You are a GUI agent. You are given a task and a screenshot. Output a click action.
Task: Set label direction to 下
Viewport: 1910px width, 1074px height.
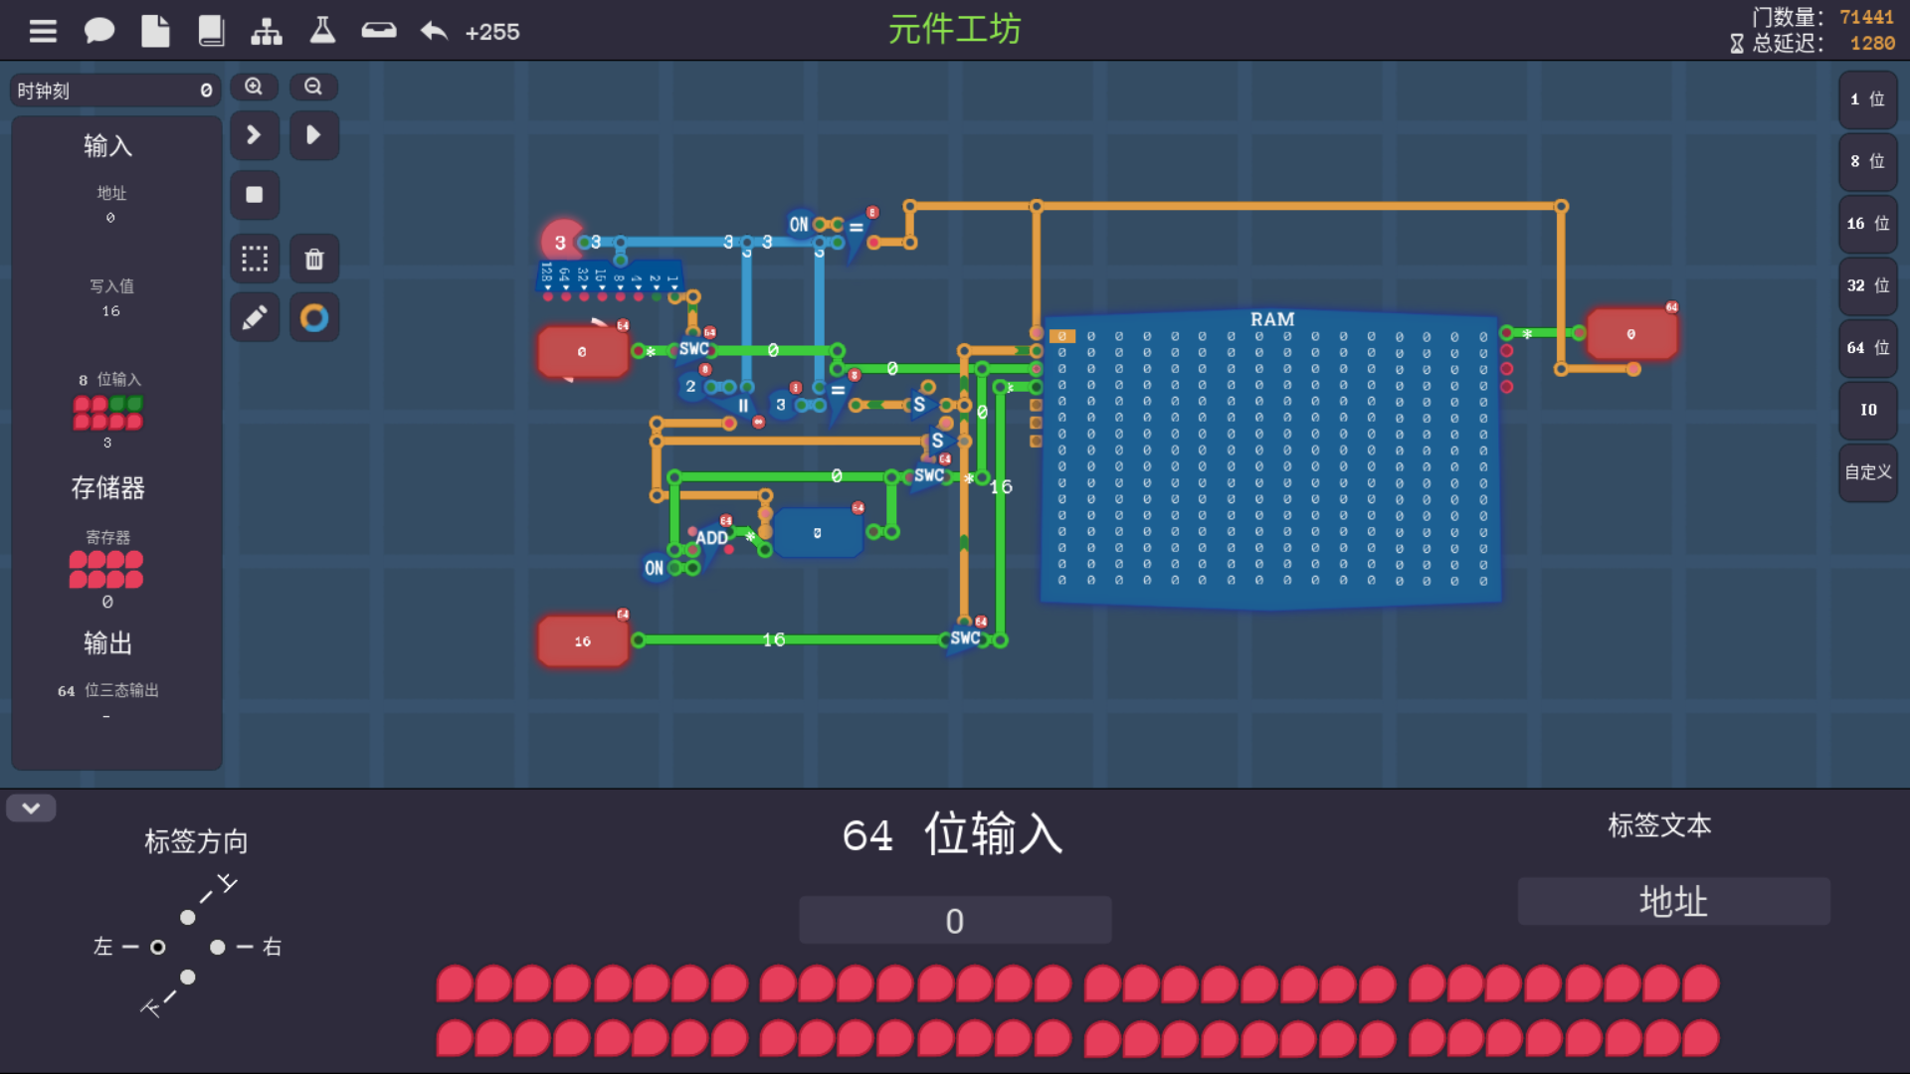coord(188,978)
